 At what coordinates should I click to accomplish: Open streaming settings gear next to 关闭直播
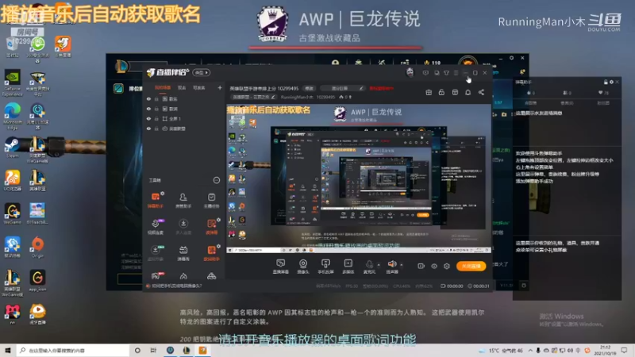pos(447,266)
